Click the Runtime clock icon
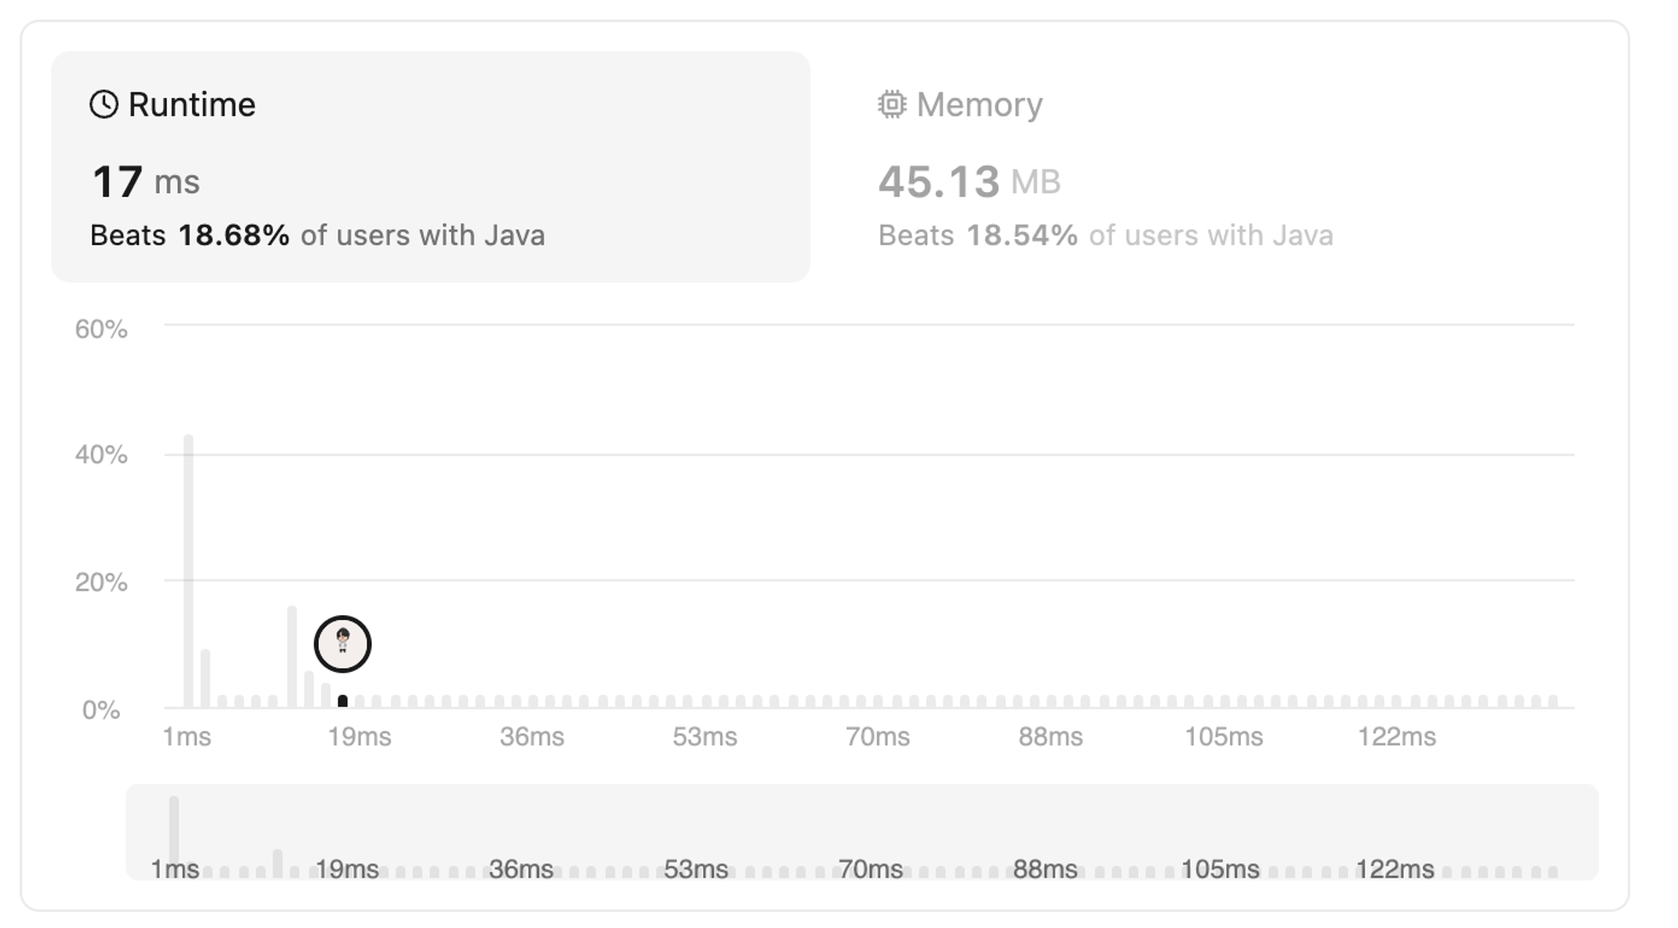Image resolution: width=1678 pixels, height=928 pixels. [x=104, y=105]
